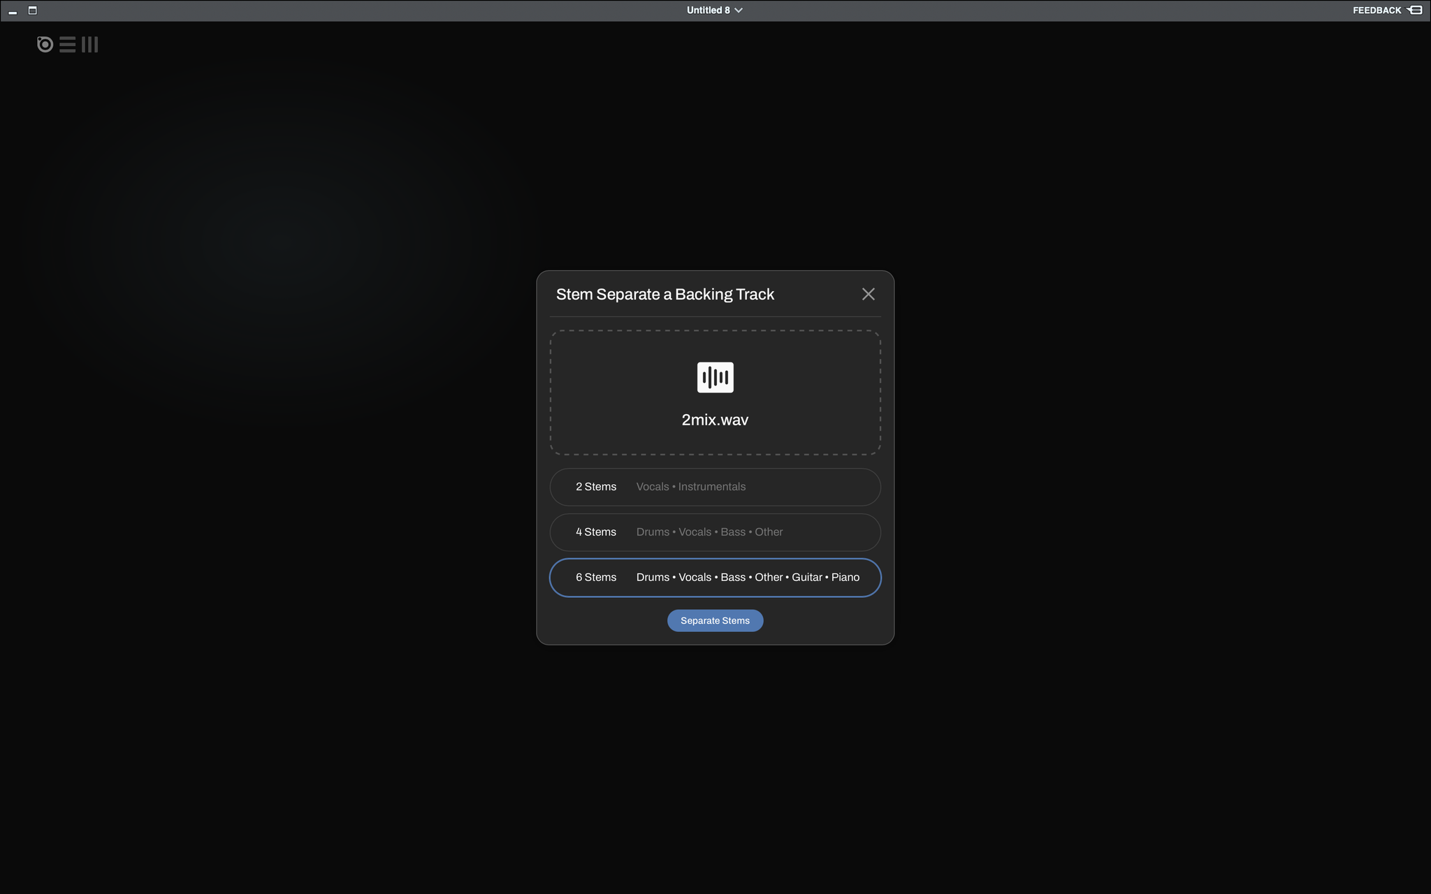Click the window restore icon in title bar
The image size is (1431, 894).
pyautogui.click(x=32, y=10)
